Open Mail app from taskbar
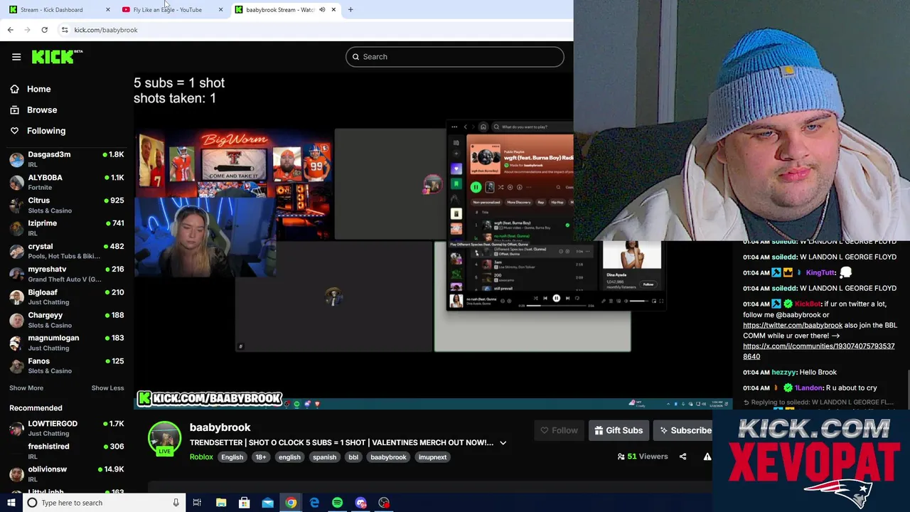 pyautogui.click(x=267, y=503)
